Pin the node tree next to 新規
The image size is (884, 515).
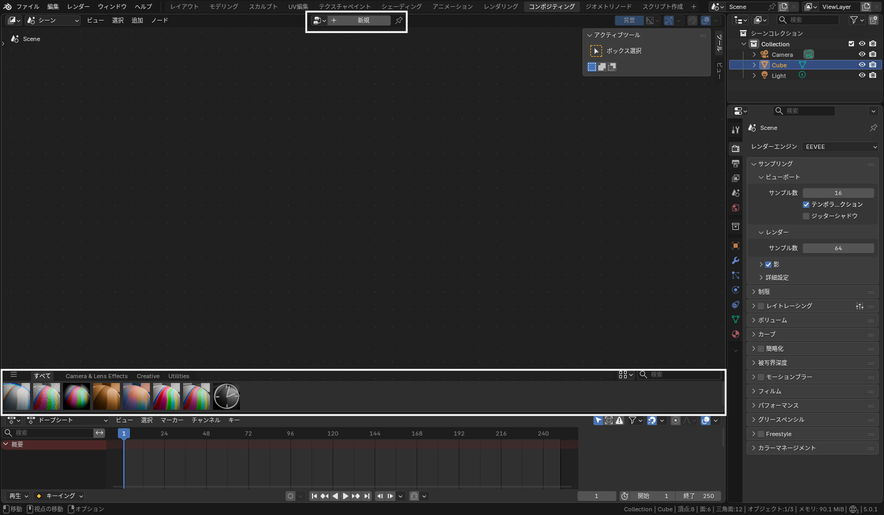click(x=399, y=21)
